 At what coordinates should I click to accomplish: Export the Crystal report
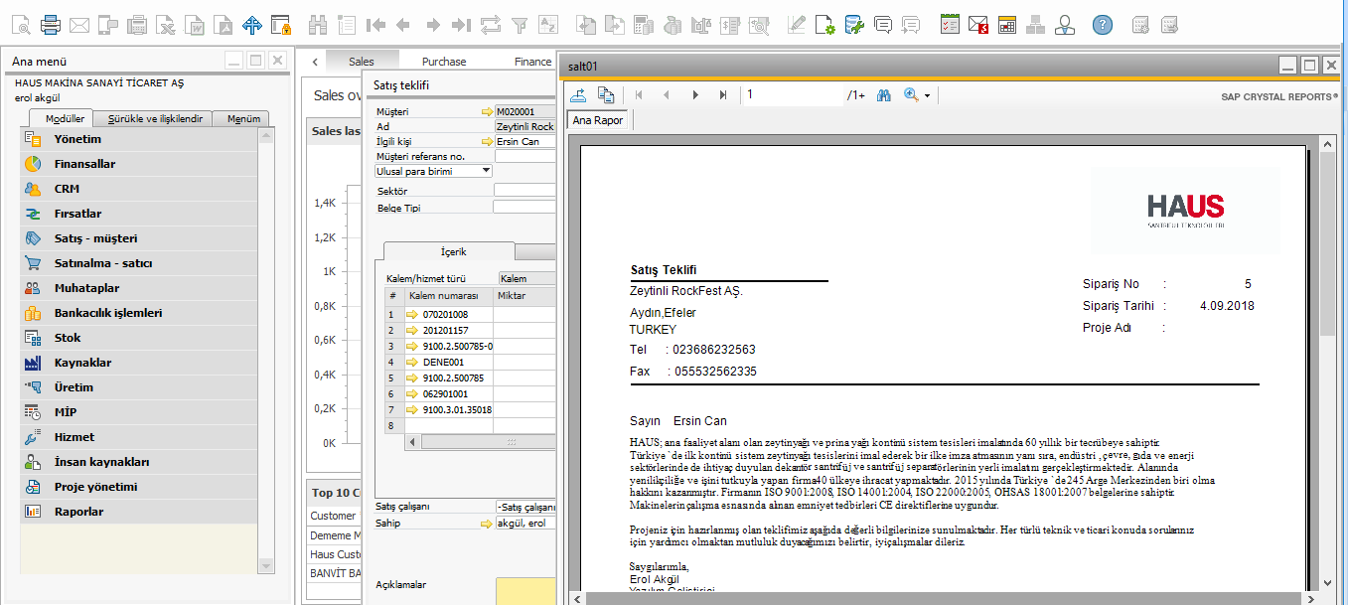(578, 94)
